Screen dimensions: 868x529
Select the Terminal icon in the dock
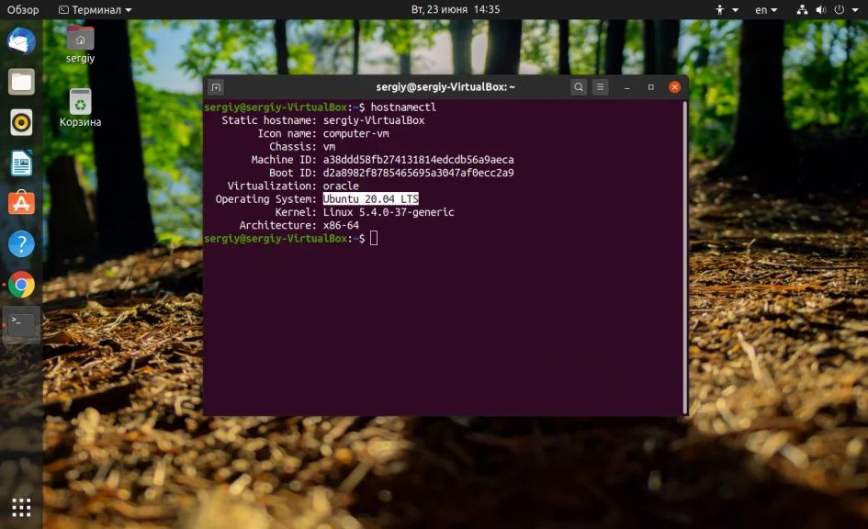(22, 325)
